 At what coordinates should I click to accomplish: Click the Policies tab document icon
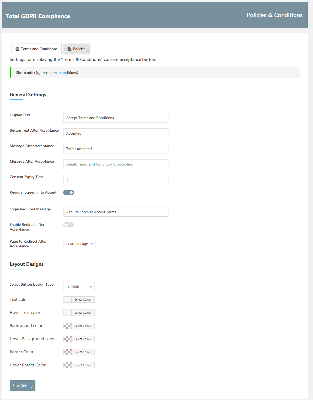pos(69,49)
